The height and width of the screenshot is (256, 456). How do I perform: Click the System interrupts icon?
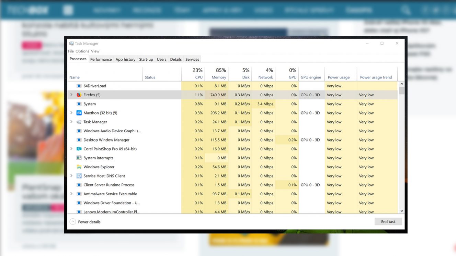pos(79,158)
